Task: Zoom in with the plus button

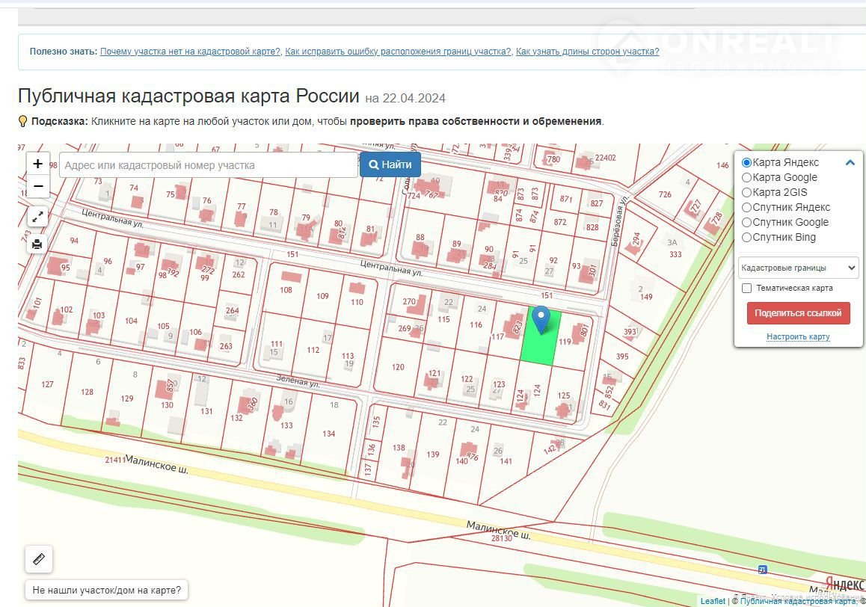Action: tap(38, 164)
